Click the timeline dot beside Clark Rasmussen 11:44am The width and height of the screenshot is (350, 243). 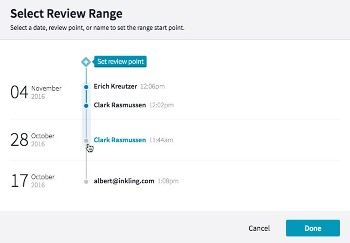[86, 141]
